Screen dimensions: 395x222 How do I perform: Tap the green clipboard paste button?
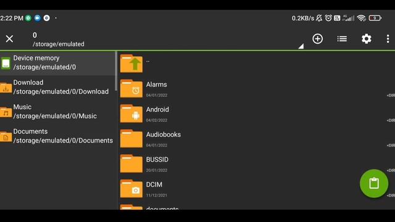coord(374,183)
